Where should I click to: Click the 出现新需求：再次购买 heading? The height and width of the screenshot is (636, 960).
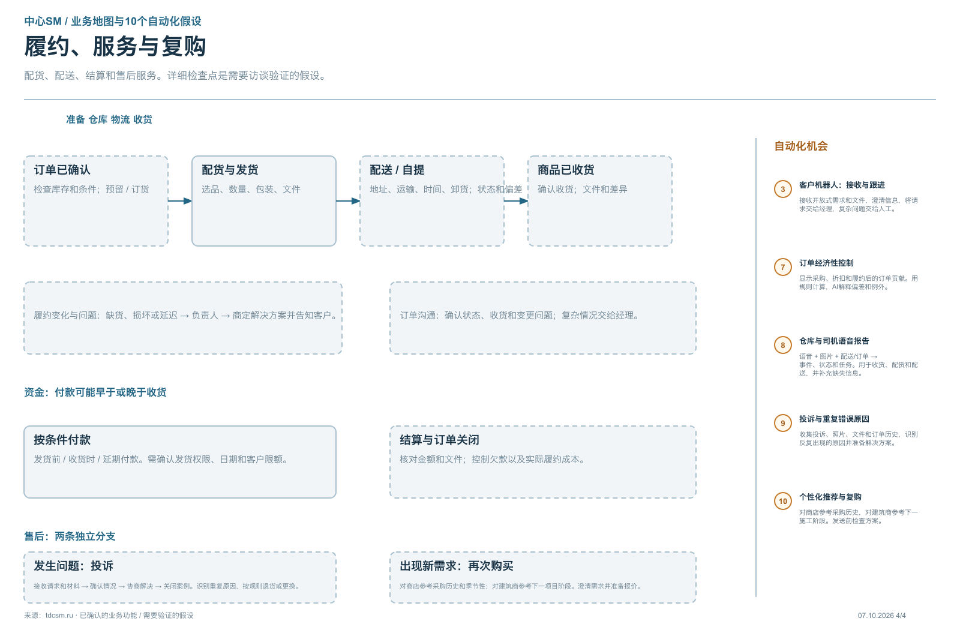pos(457,566)
